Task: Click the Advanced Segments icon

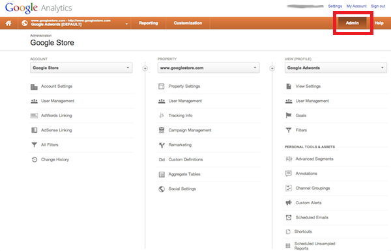Action: coord(289,159)
